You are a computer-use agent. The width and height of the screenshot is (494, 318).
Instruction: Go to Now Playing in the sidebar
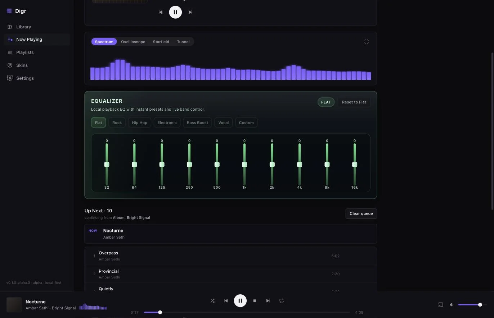coord(37,40)
